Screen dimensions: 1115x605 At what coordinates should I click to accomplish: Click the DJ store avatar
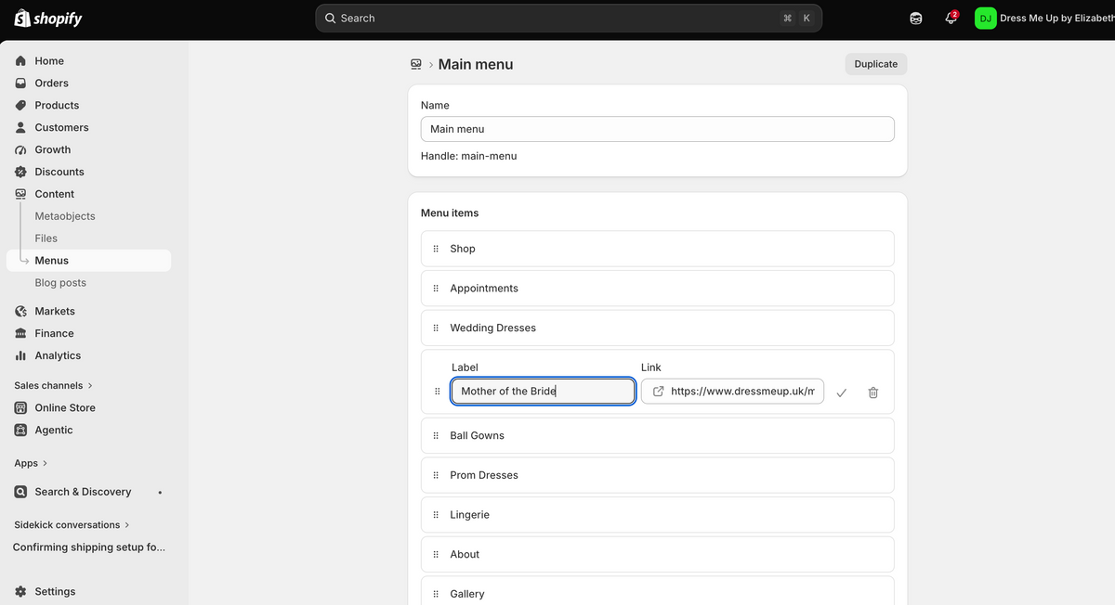click(986, 19)
